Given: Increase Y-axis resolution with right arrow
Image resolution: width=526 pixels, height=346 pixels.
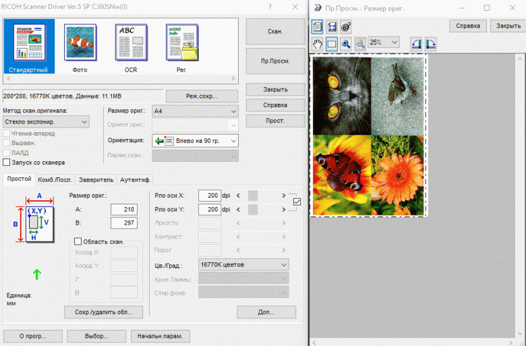Looking at the screenshot, I should [284, 209].
